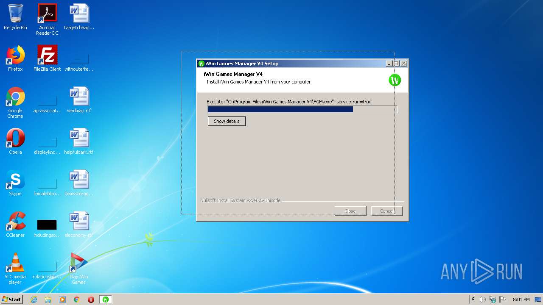Open the Recycle Bin desktop icon
Viewport: 543px width, 305px height.
coord(15,17)
